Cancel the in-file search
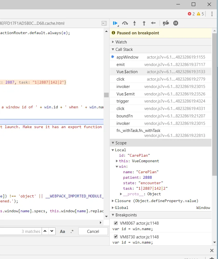 coord(93,232)
